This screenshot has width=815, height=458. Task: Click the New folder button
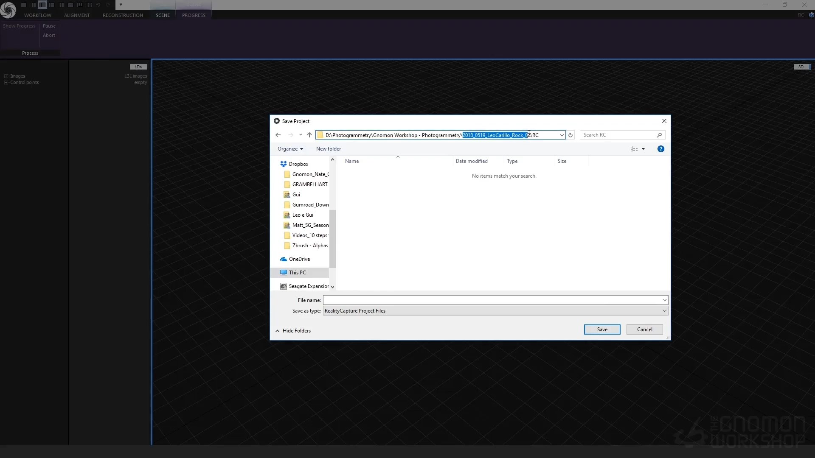coord(328,149)
